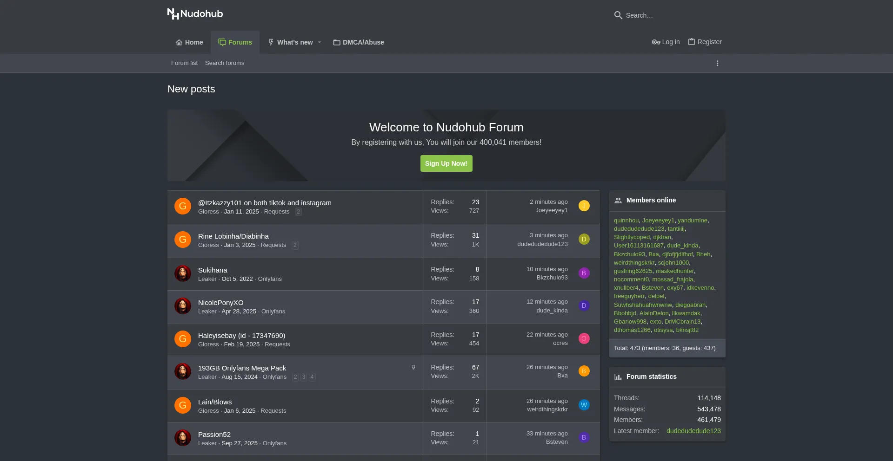Image resolution: width=893 pixels, height=461 pixels.
Task: Click the Log in key icon
Action: pyautogui.click(x=656, y=42)
